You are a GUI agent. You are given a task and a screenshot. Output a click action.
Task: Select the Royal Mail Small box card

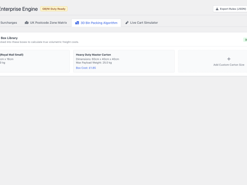click(x=35, y=61)
